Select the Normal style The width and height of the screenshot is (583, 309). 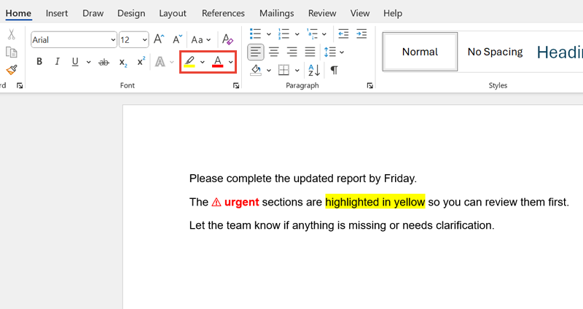pos(420,52)
